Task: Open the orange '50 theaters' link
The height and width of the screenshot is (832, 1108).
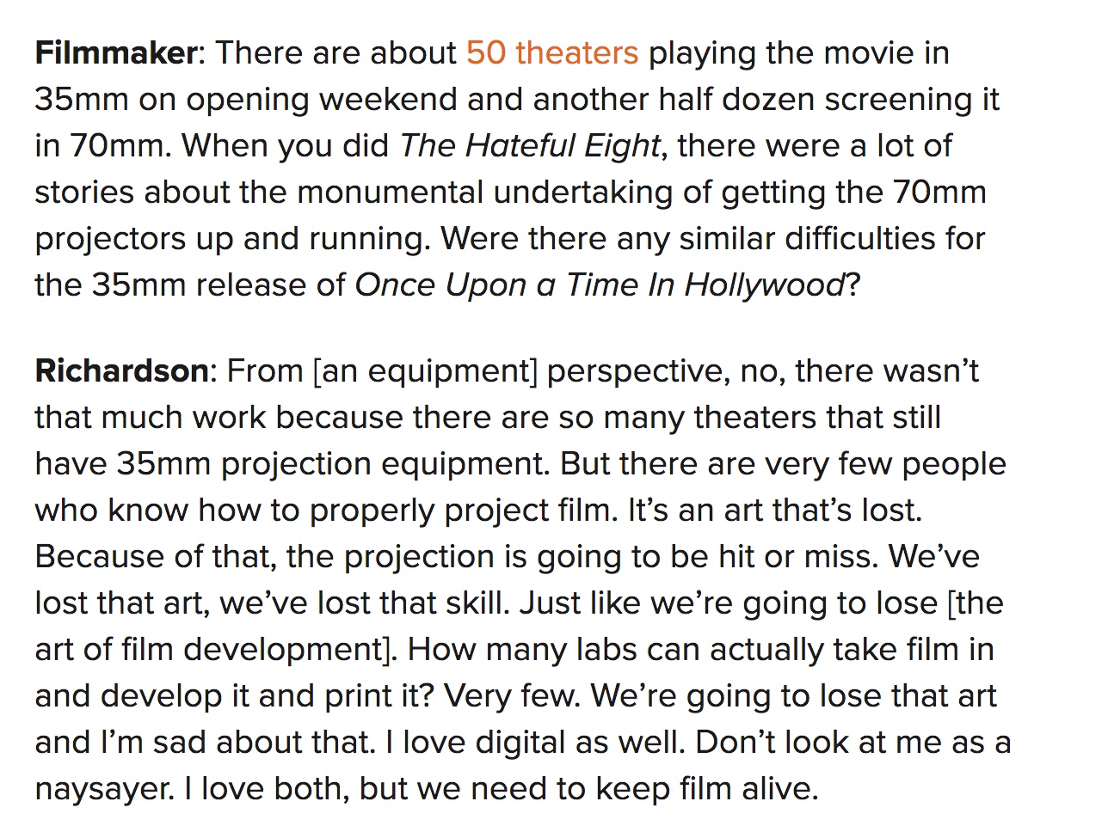Action: tap(551, 53)
